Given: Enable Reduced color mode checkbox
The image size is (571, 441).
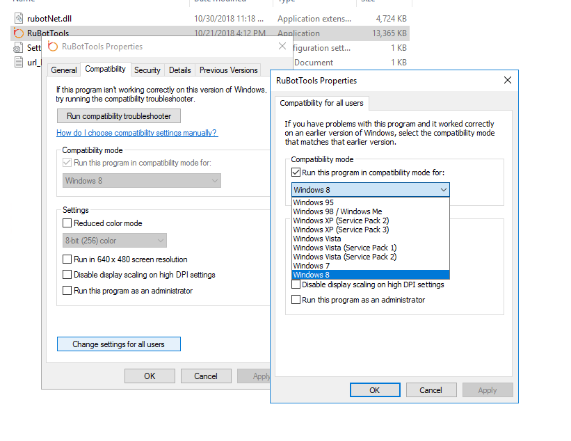Looking at the screenshot, I should [67, 223].
